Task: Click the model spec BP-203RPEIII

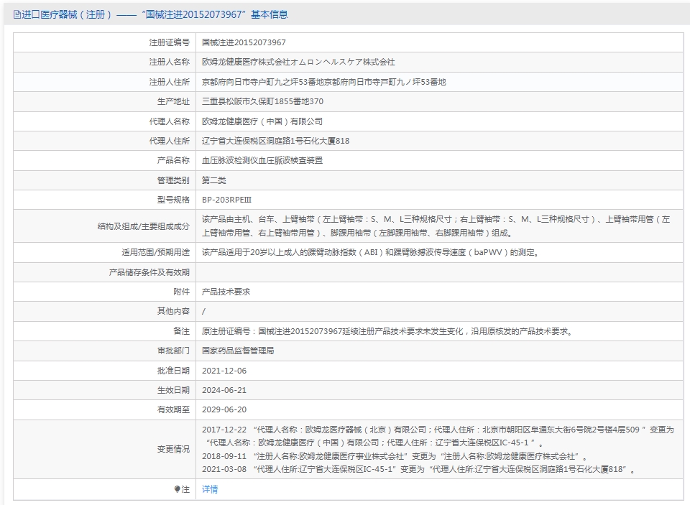Action: [x=226, y=200]
